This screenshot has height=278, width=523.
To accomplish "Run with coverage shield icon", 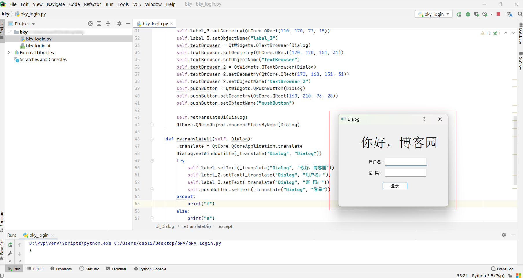I will tap(476, 14).
